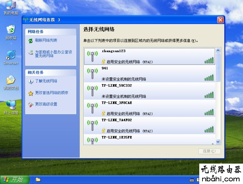Select the TP-LINK_59C332 network name
Viewport: 243px width, 184px height.
coord(117,86)
